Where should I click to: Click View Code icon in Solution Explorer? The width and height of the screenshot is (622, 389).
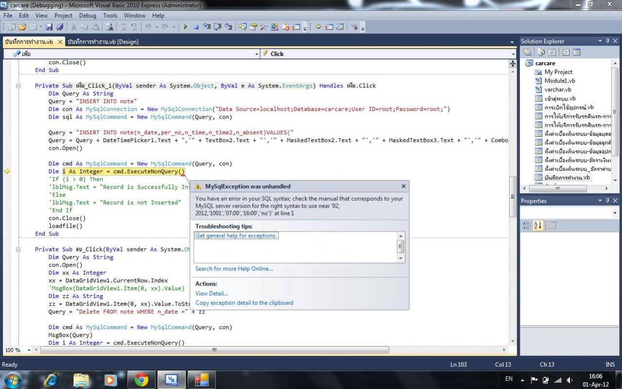(x=566, y=53)
